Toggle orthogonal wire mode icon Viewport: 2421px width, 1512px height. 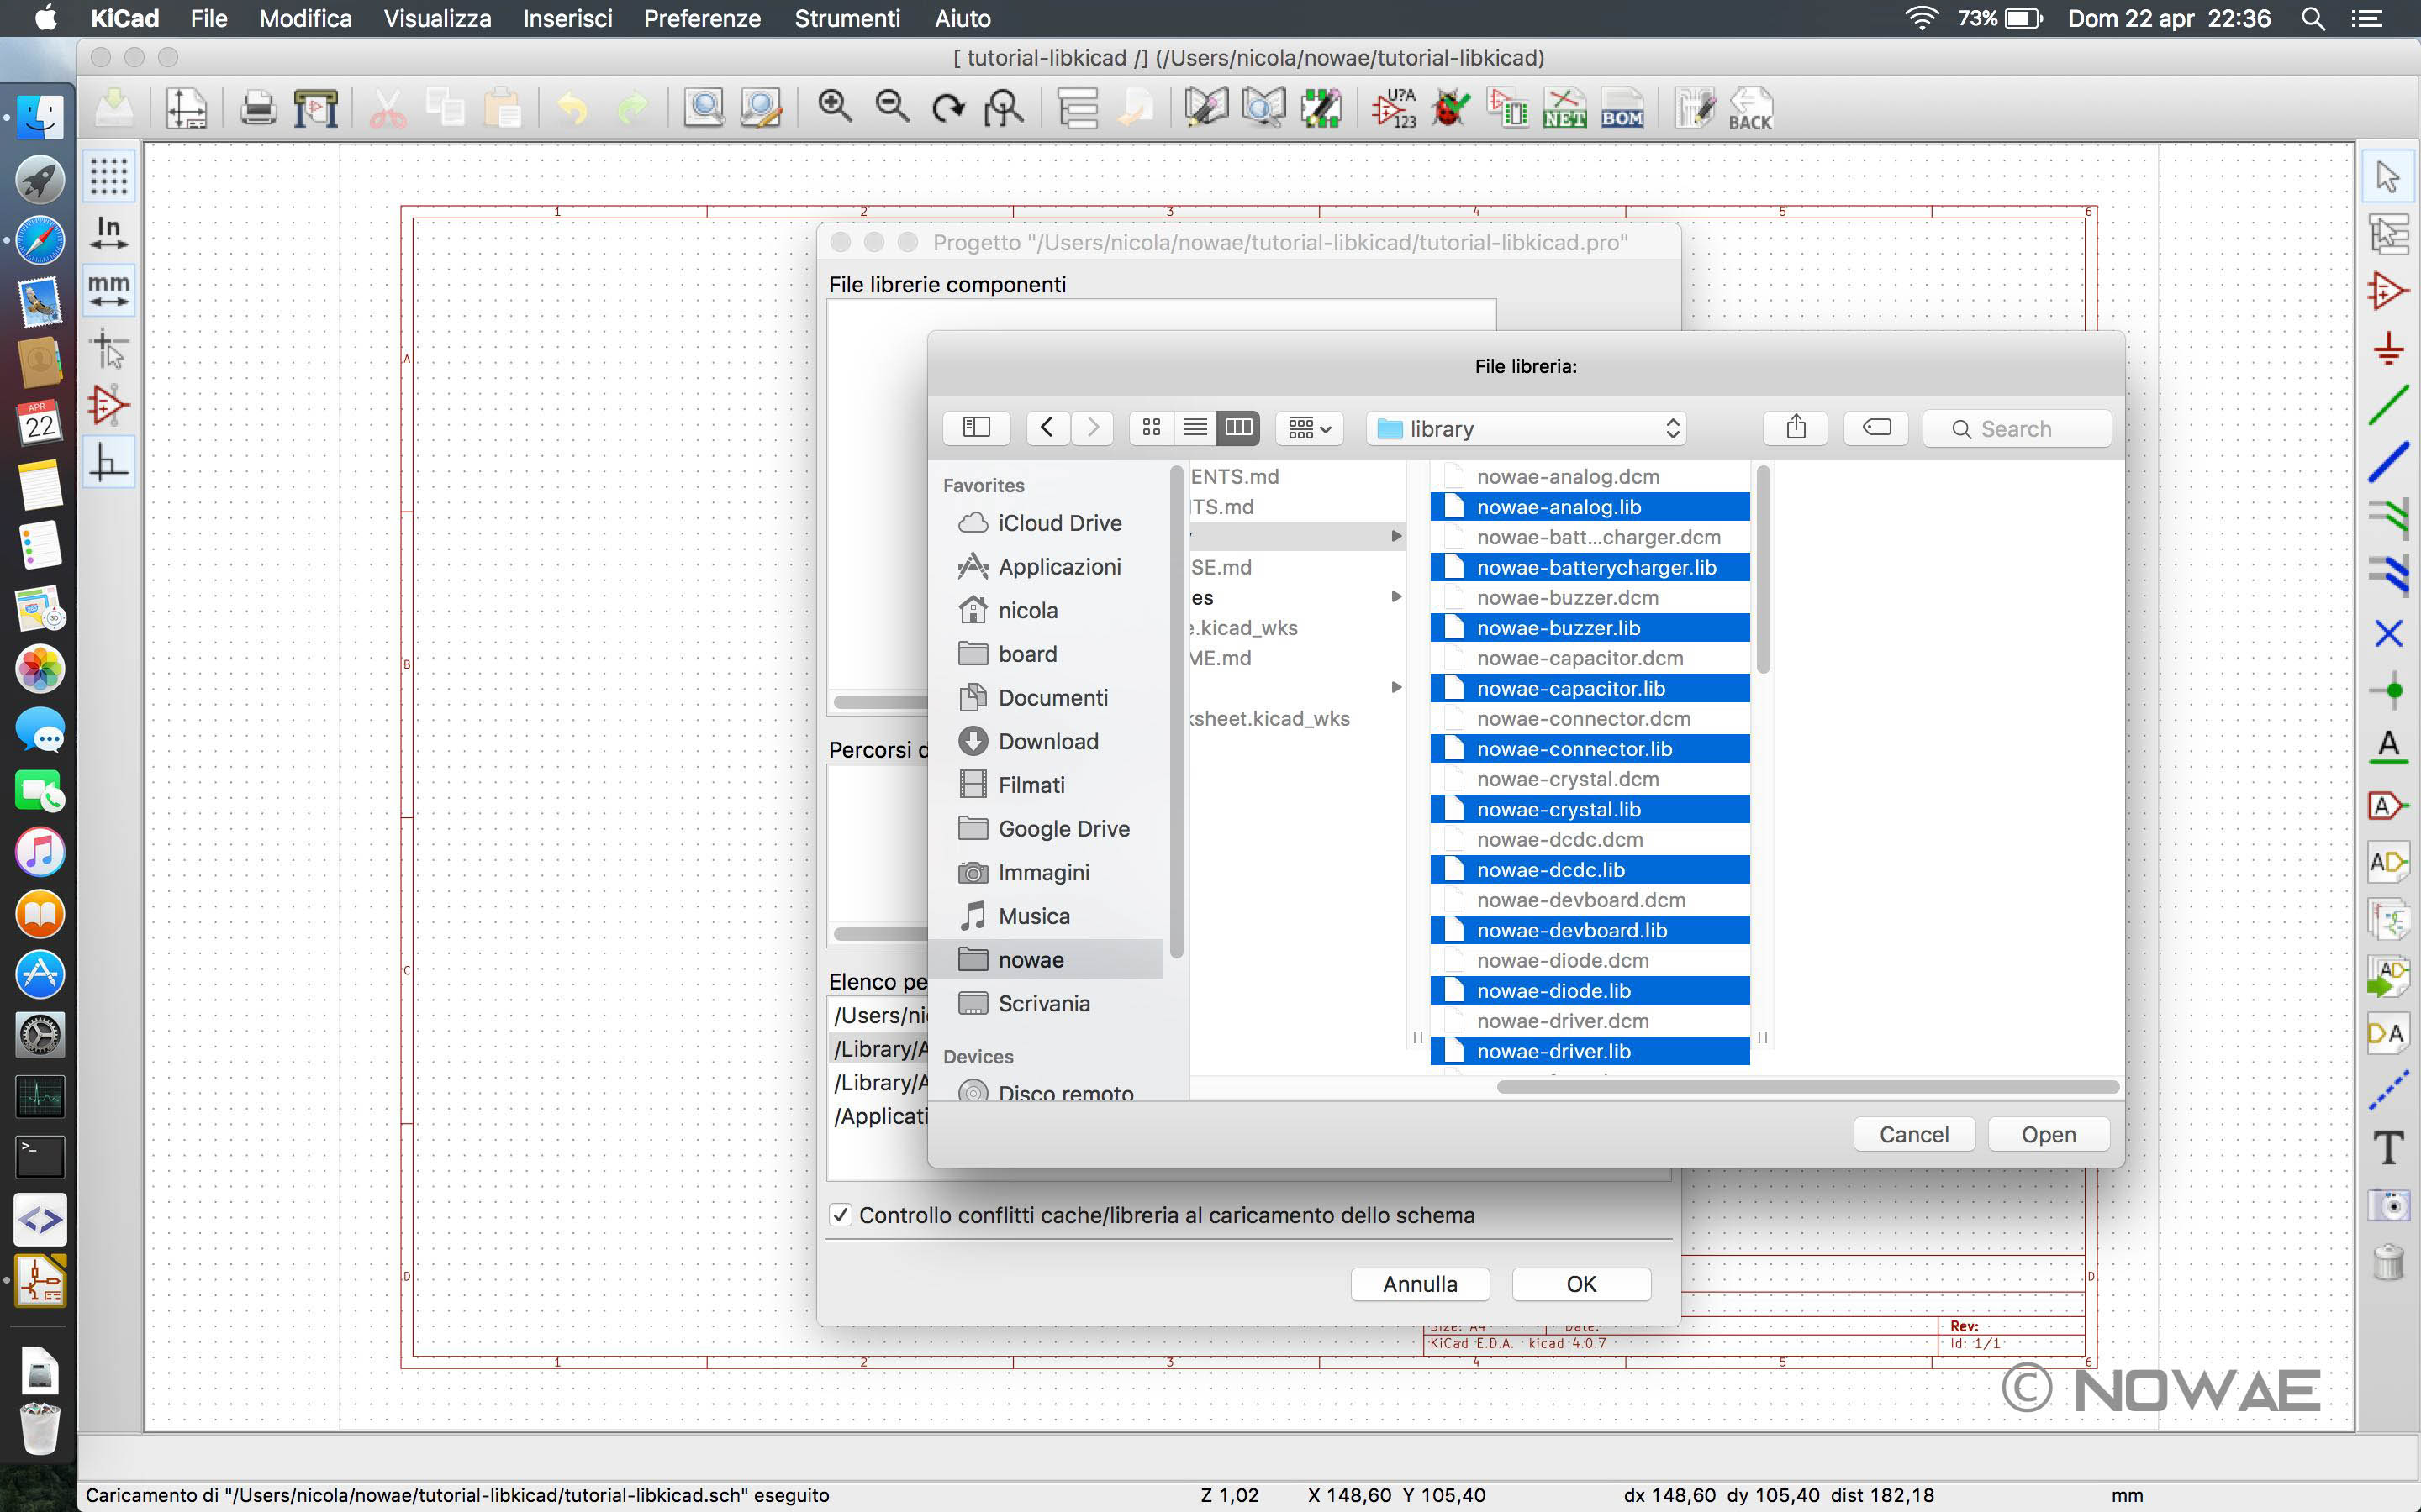point(109,462)
